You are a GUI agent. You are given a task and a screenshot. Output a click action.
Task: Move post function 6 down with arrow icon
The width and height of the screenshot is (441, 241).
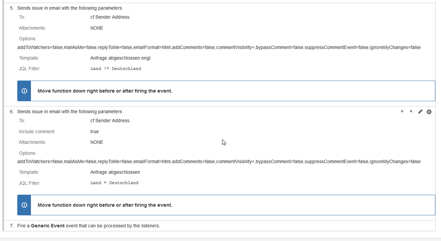tap(411, 111)
